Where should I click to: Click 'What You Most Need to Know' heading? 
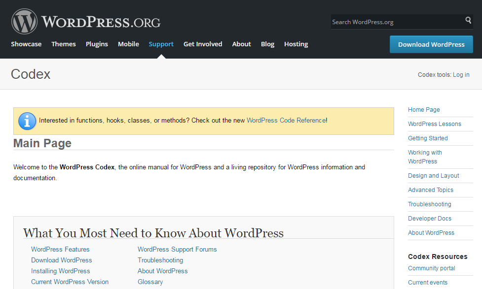(153, 233)
